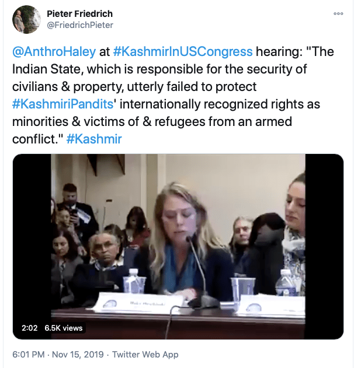Play the embedded hearing video
The width and height of the screenshot is (354, 368).
pos(178,247)
